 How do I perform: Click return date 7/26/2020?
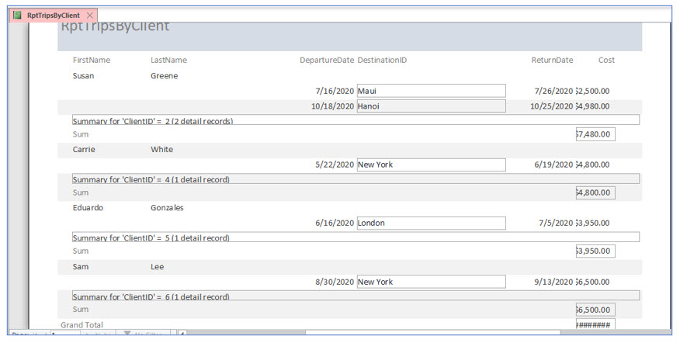[x=553, y=91]
